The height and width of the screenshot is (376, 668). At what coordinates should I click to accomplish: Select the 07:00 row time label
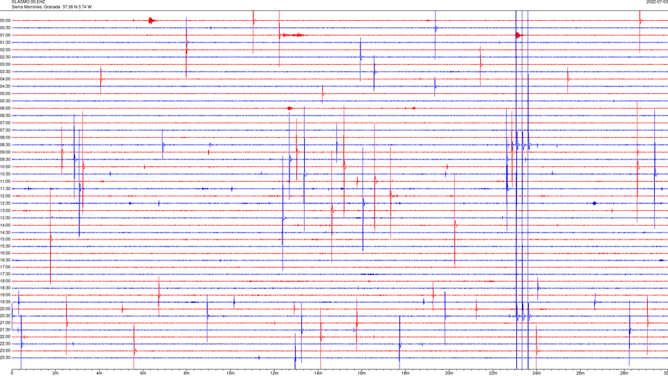[x=6, y=123]
